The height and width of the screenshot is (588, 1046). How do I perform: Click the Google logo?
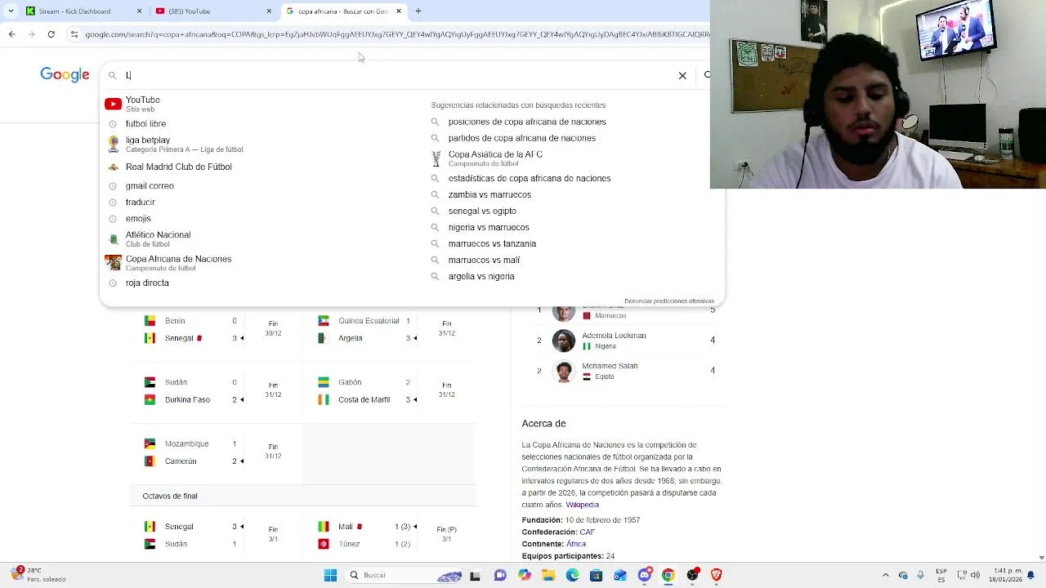[x=65, y=74]
